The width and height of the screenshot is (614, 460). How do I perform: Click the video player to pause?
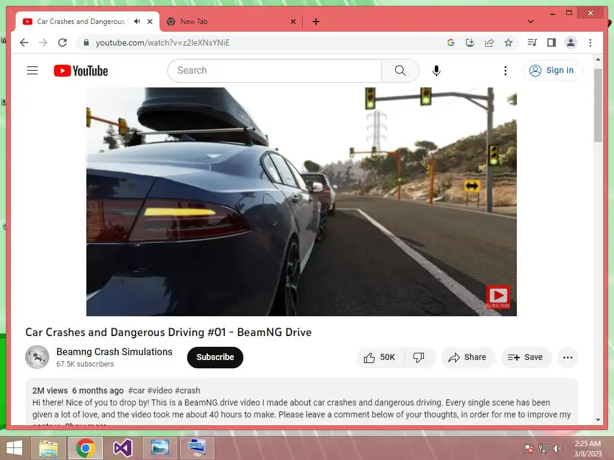(x=301, y=201)
